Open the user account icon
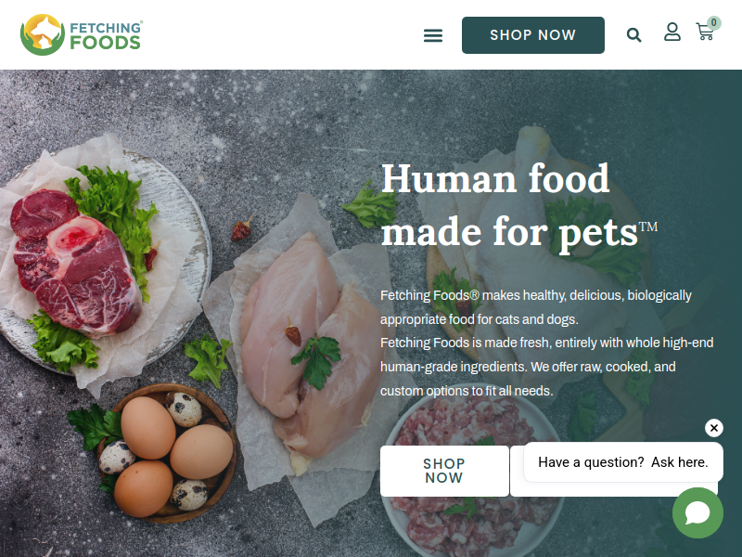 (672, 32)
